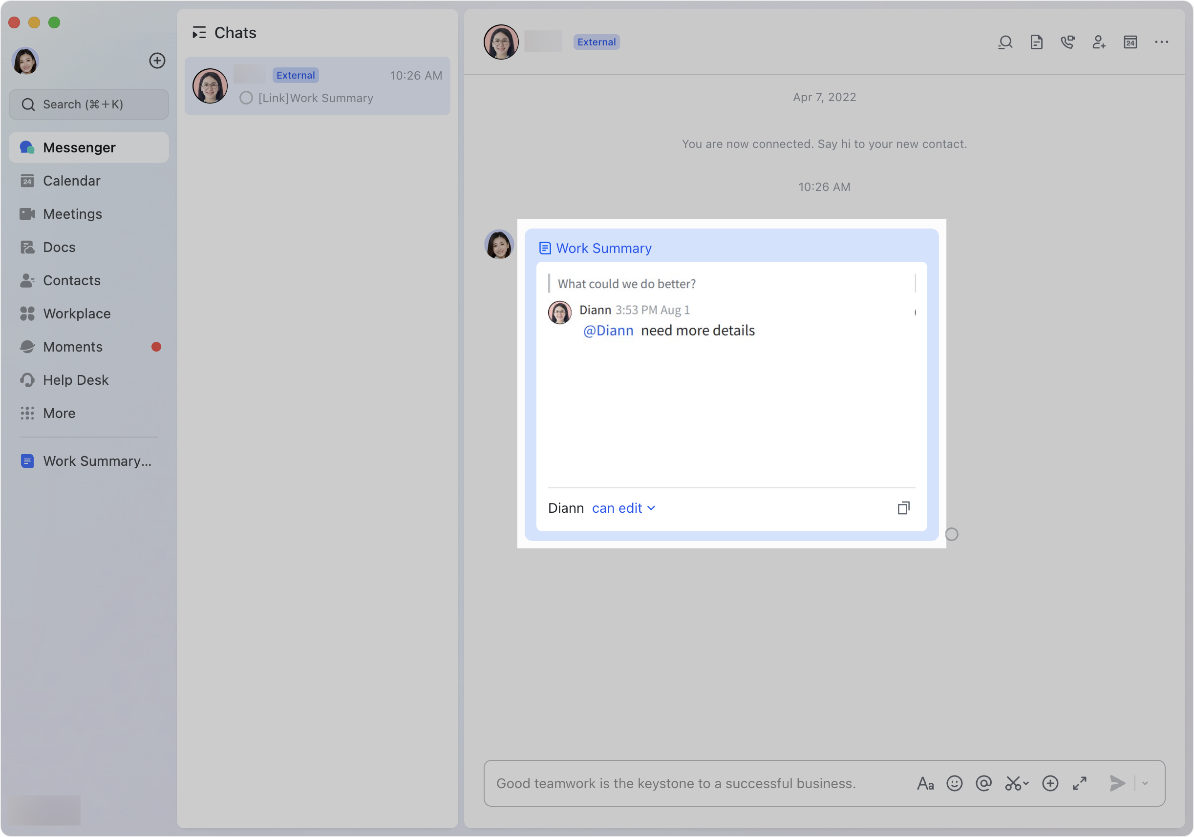Open the three-dot more options menu
The image size is (1194, 837).
point(1161,42)
